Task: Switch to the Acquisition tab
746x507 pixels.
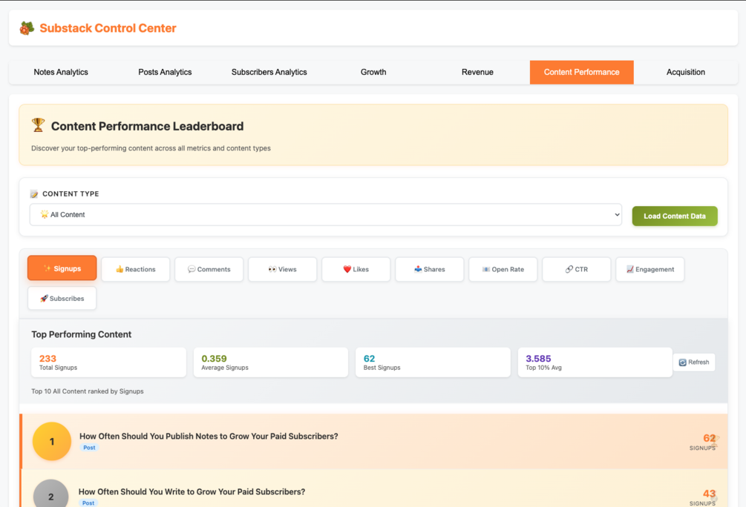Action: pyautogui.click(x=686, y=72)
